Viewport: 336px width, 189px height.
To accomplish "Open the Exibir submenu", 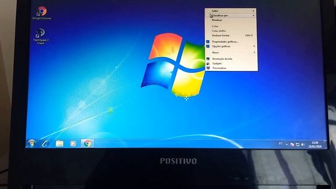I will click(x=231, y=11).
